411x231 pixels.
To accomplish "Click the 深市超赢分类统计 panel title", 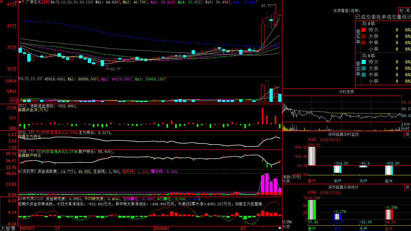I will [343, 187].
